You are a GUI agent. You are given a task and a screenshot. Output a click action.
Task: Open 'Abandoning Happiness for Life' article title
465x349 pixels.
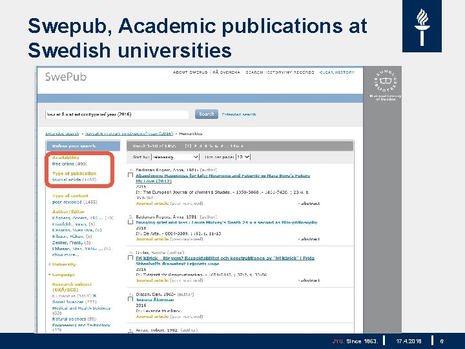[223, 178]
